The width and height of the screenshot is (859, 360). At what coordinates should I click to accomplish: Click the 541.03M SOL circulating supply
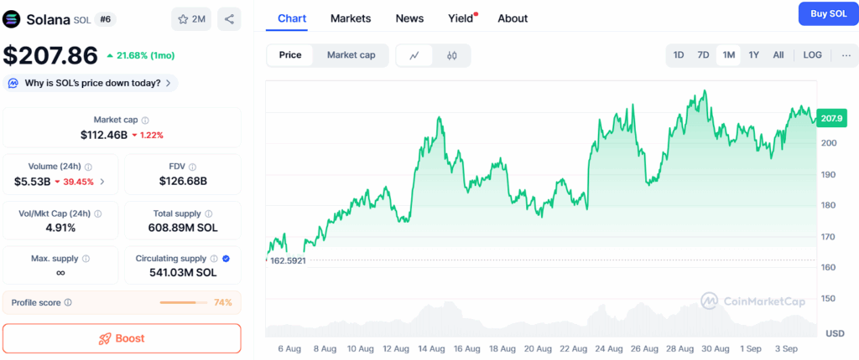183,272
